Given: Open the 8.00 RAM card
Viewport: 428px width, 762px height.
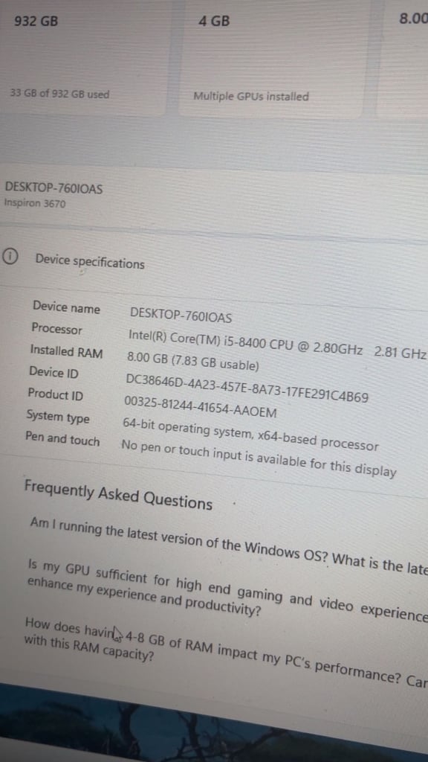Looking at the screenshot, I should coord(403,60).
